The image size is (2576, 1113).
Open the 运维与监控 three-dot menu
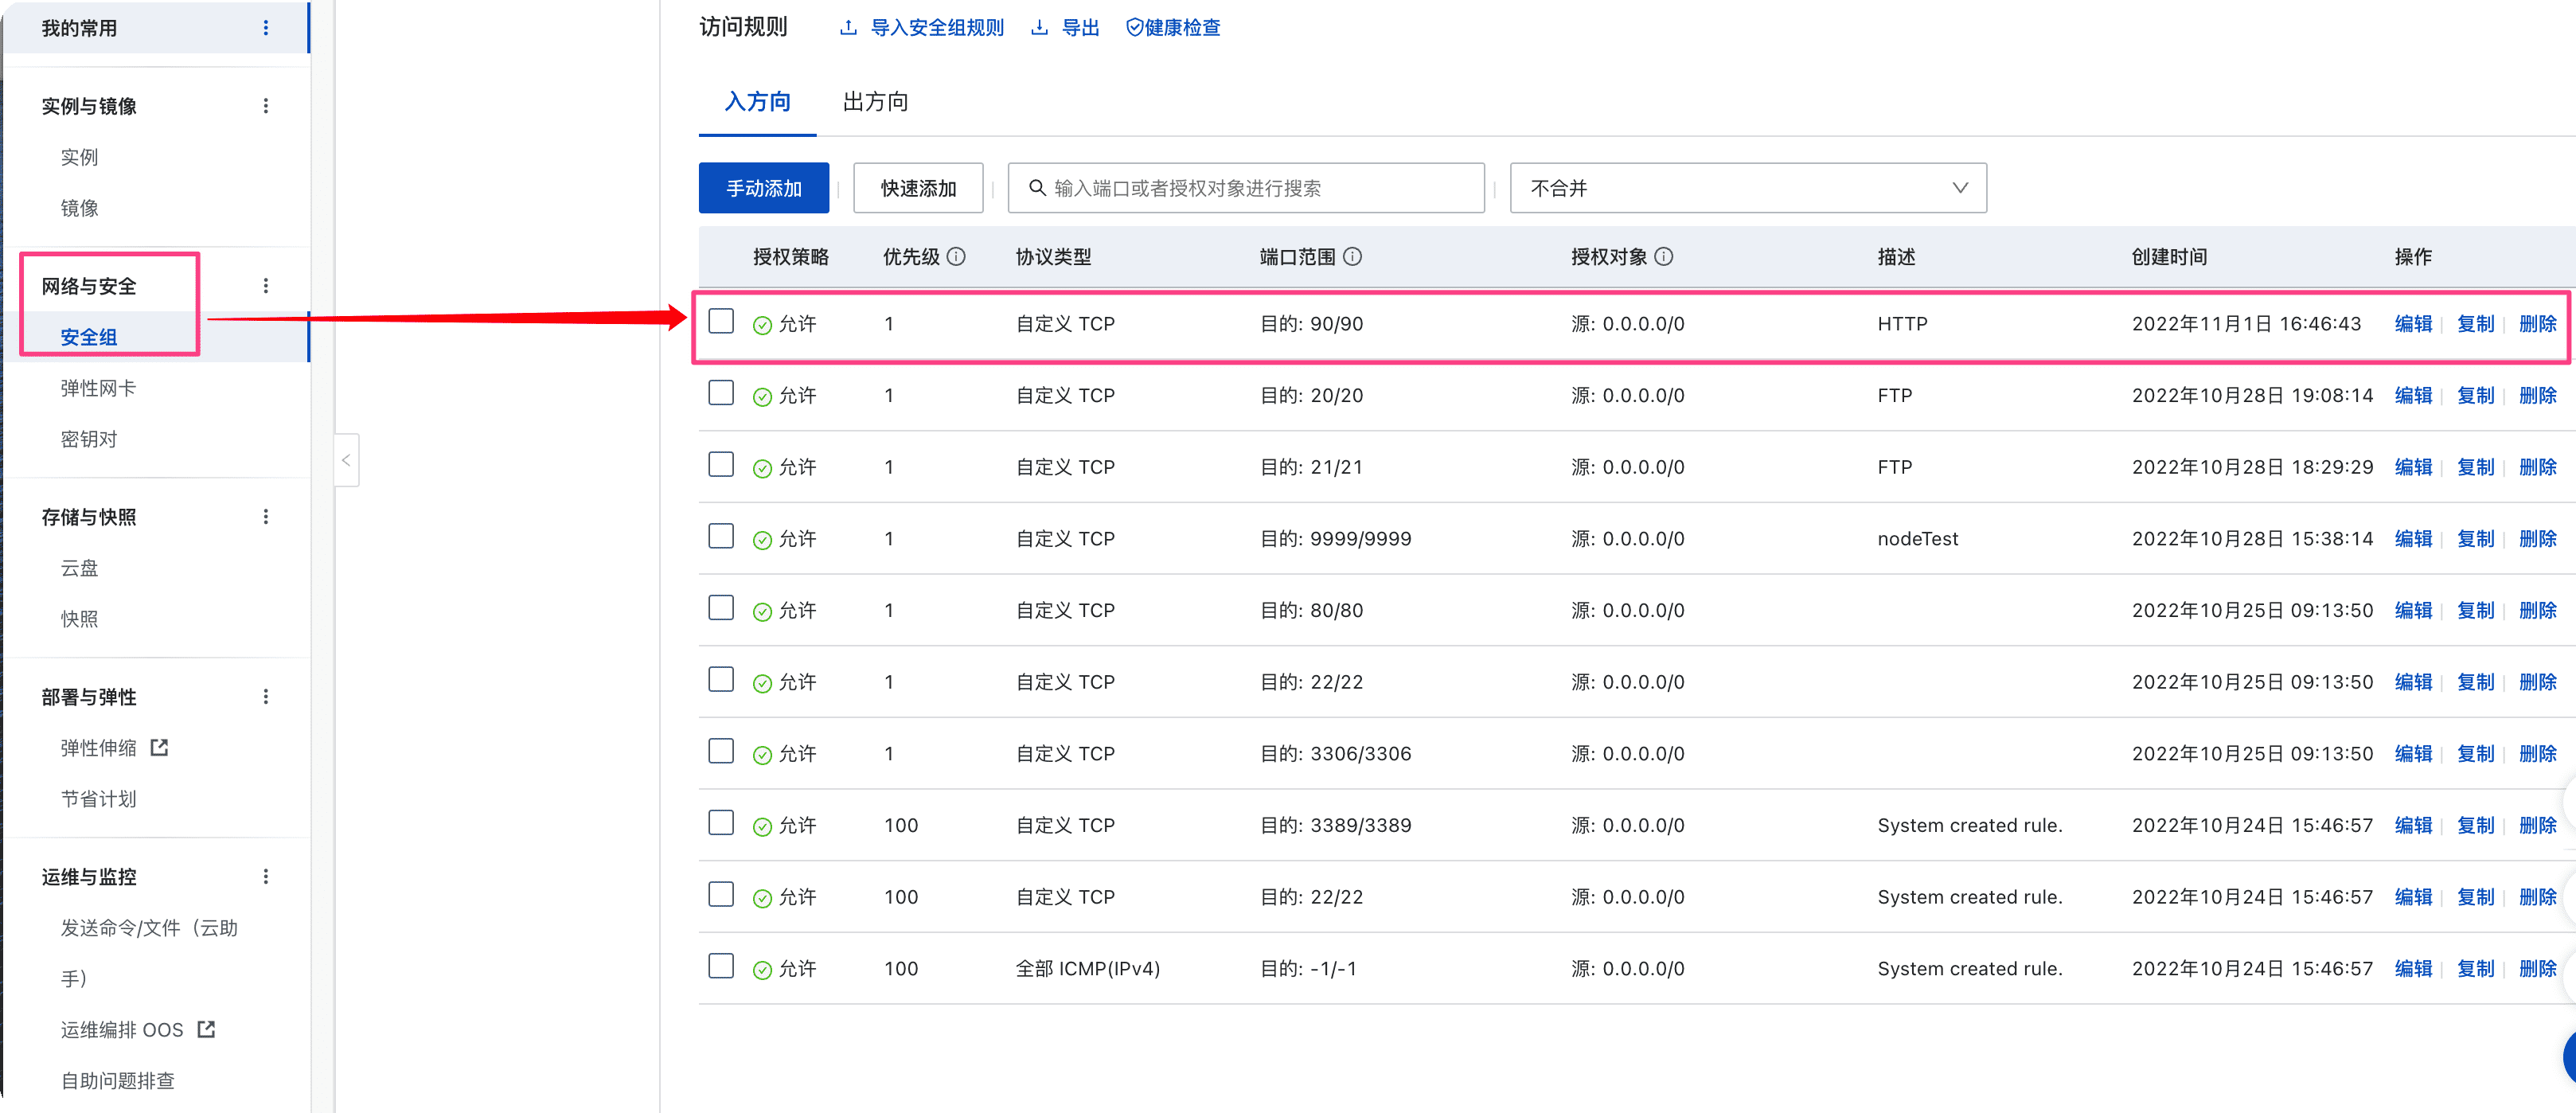[x=266, y=877]
